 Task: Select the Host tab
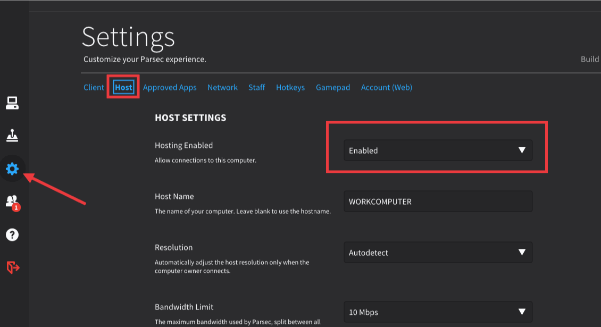click(123, 87)
